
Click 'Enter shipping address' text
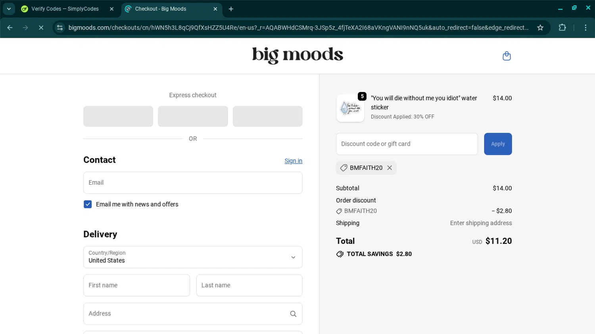tap(481, 223)
